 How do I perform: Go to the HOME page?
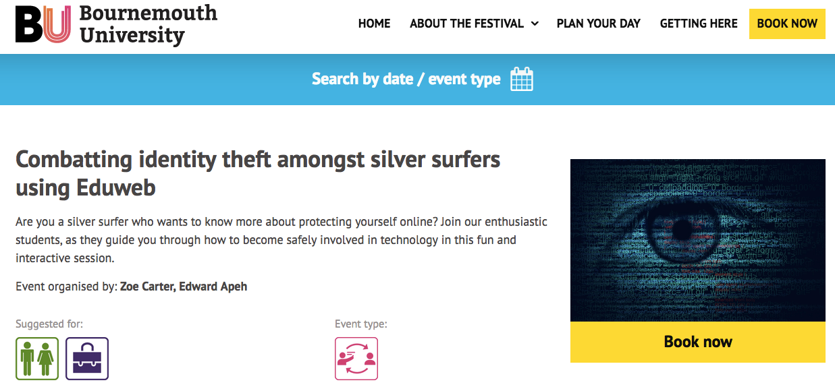pos(374,24)
